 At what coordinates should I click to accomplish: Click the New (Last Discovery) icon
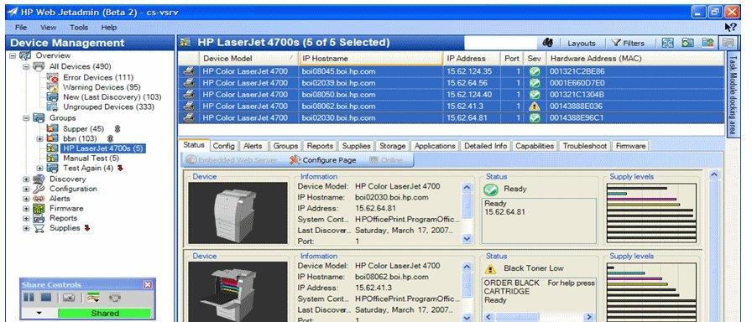(x=52, y=96)
